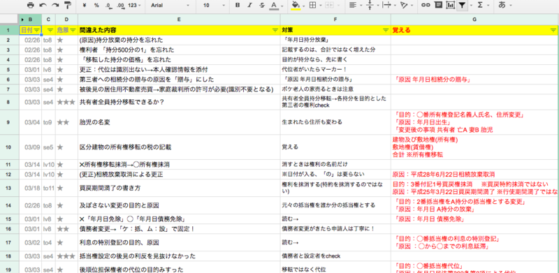Toggle strikethrough formatting
The image size is (559, 273).
[262, 6]
